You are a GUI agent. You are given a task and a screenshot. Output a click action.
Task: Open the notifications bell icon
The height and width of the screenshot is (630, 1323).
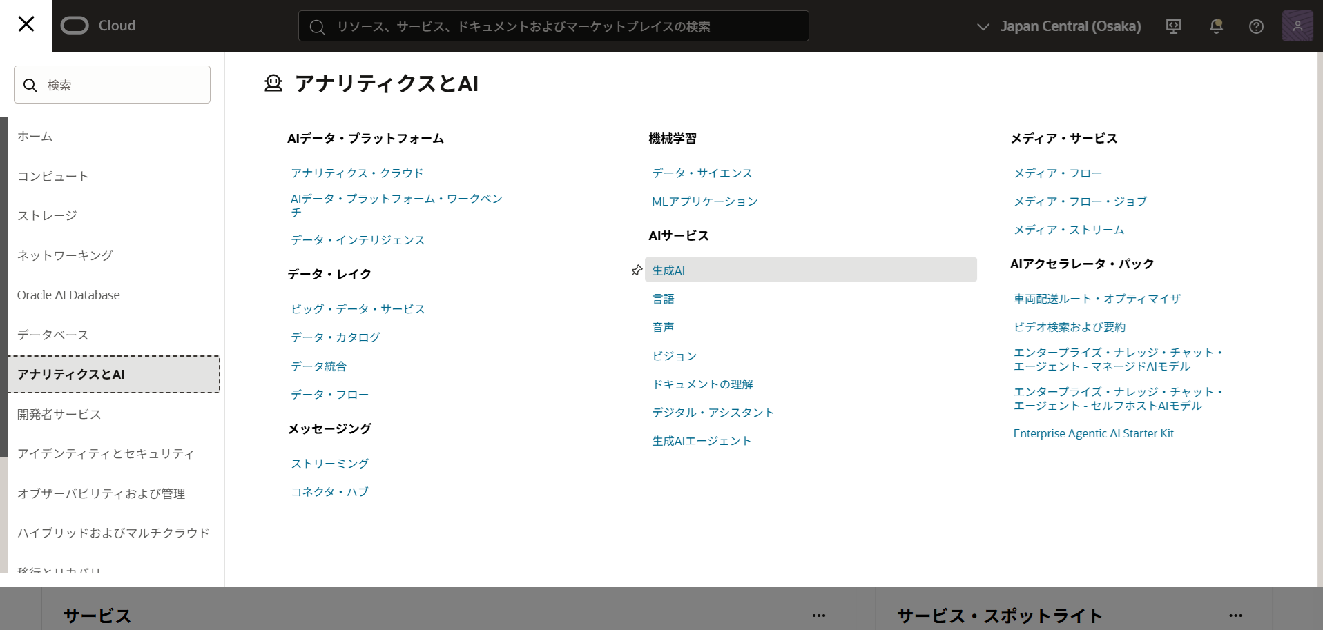1216,26
